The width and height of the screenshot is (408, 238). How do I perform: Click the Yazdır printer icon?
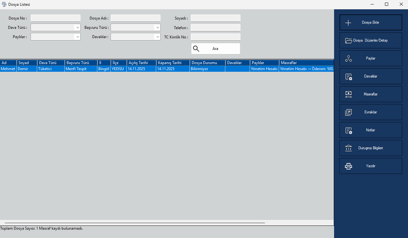click(348, 166)
